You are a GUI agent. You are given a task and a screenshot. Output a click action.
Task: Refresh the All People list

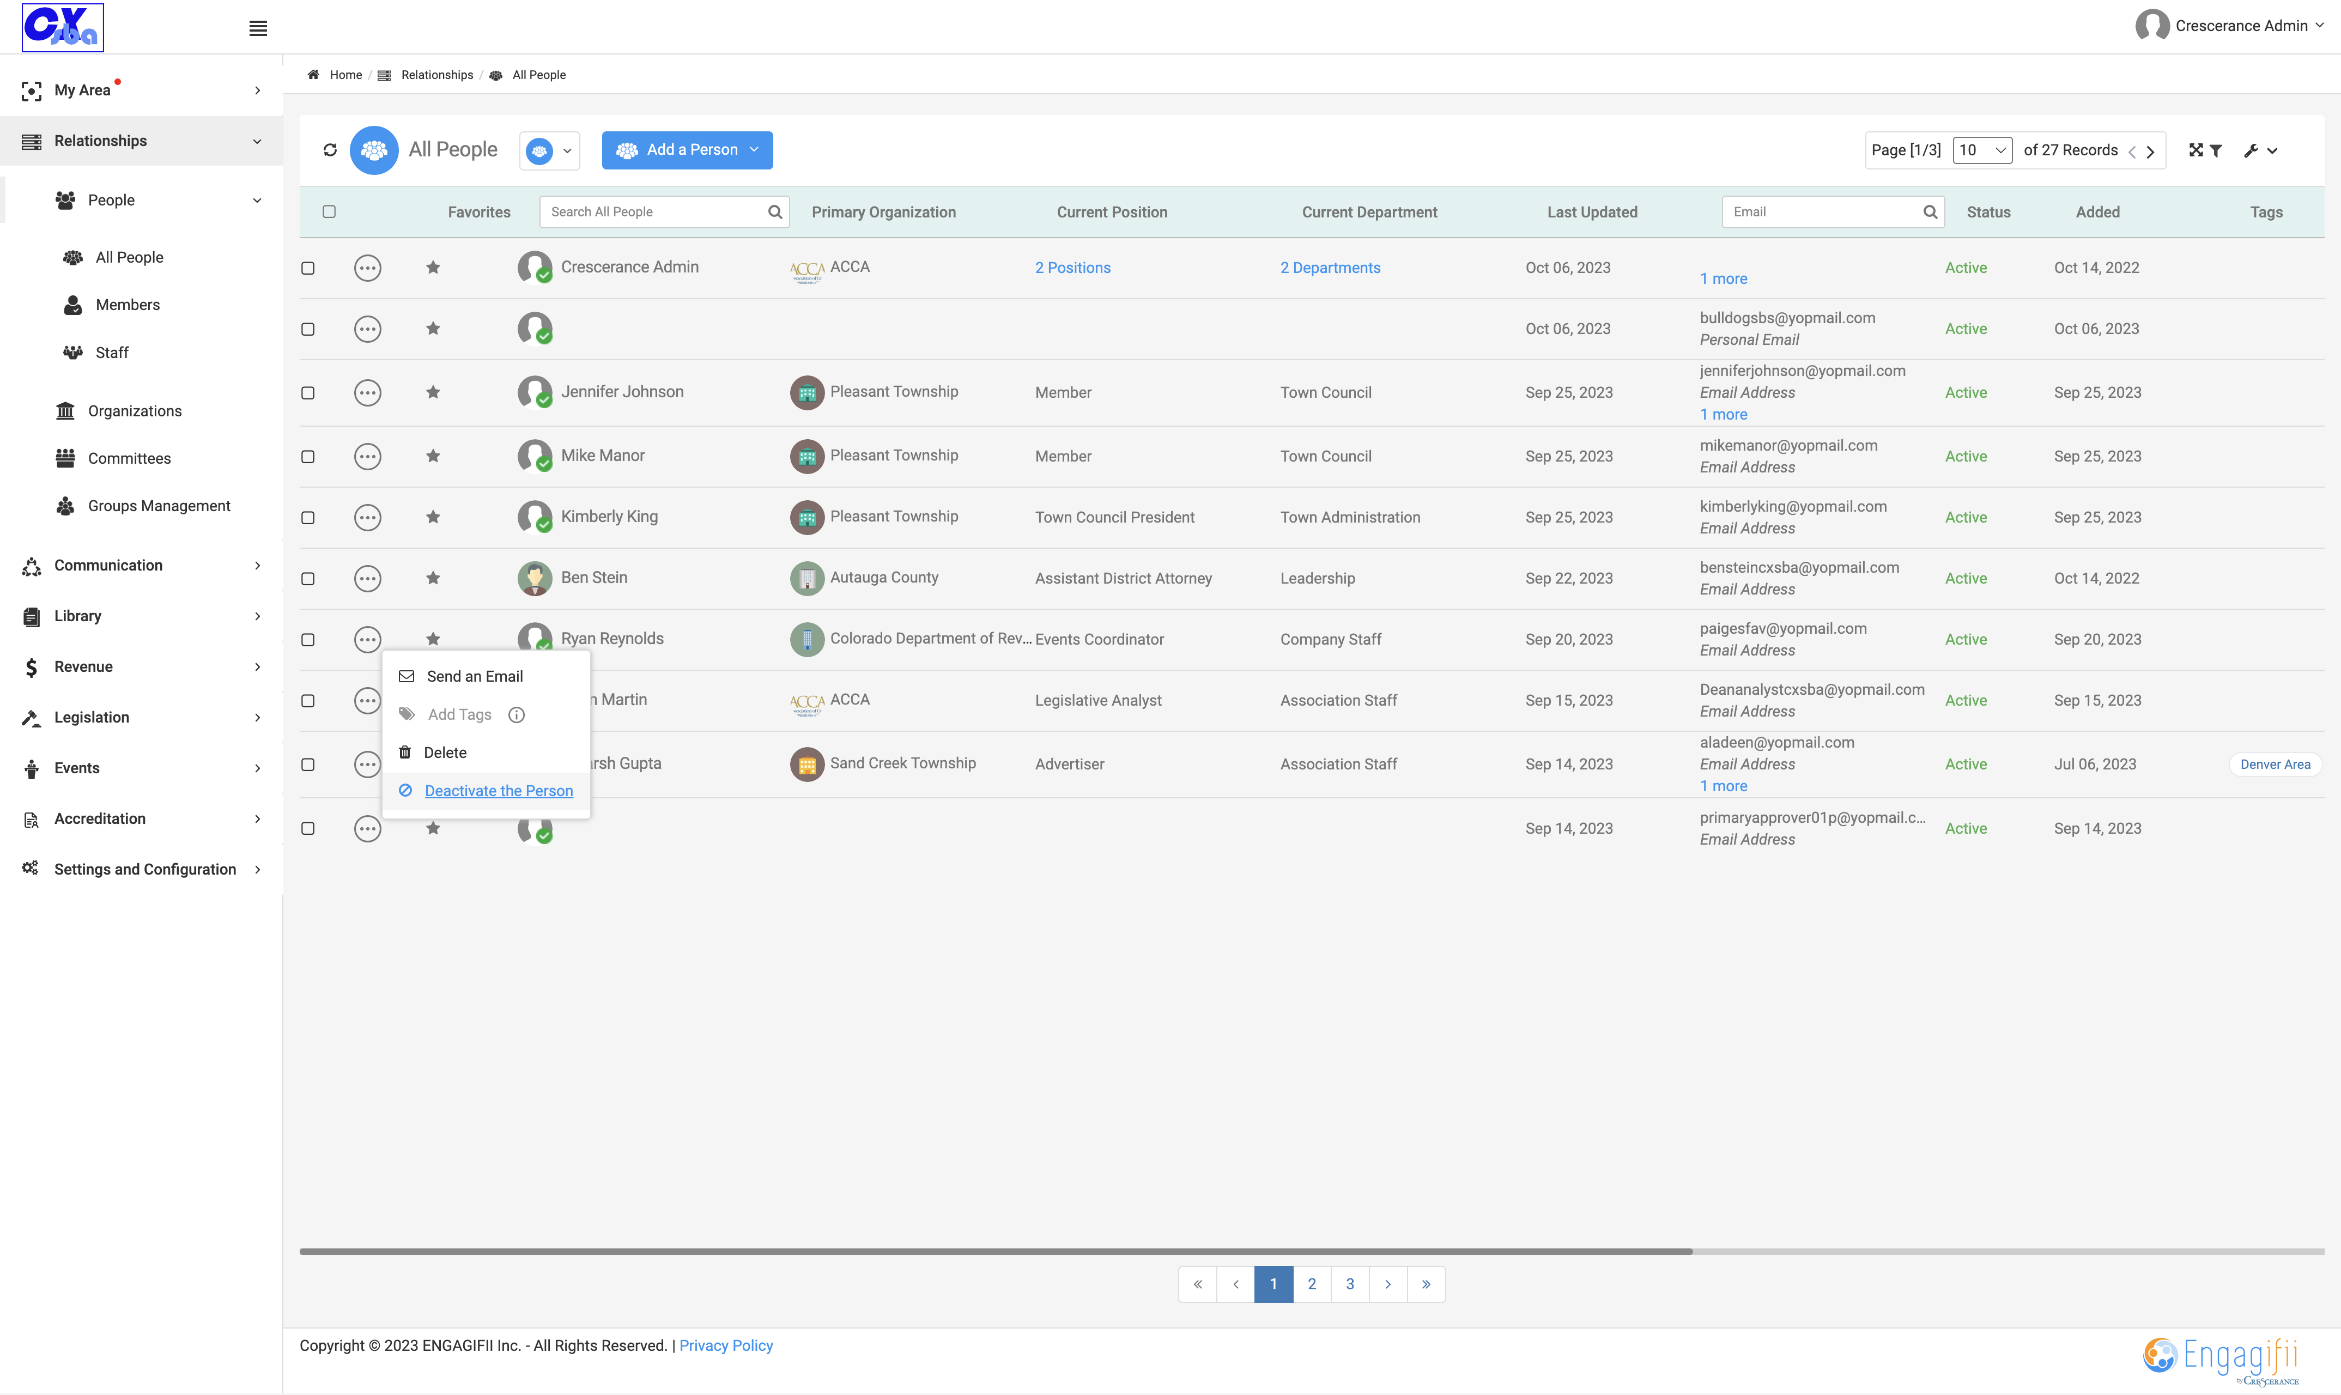tap(330, 149)
